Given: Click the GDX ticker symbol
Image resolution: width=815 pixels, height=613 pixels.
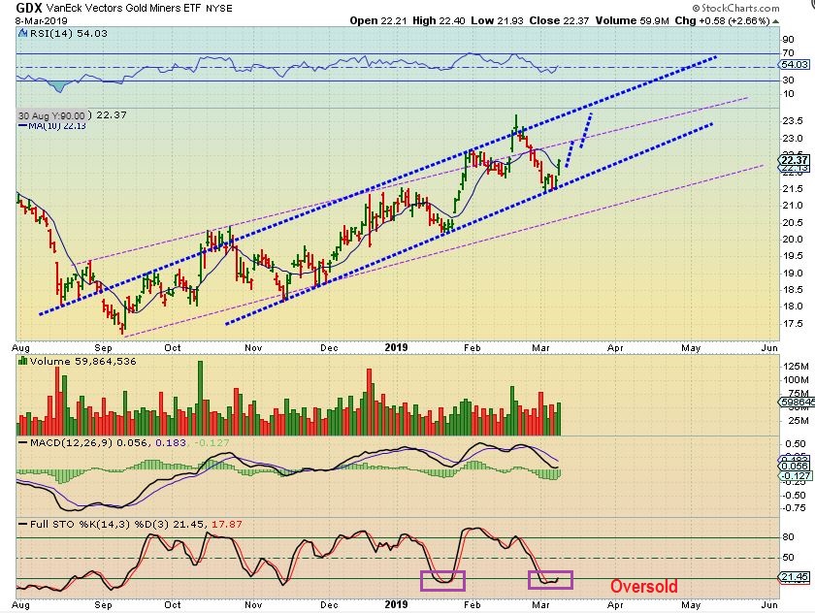Looking at the screenshot, I should click(29, 8).
